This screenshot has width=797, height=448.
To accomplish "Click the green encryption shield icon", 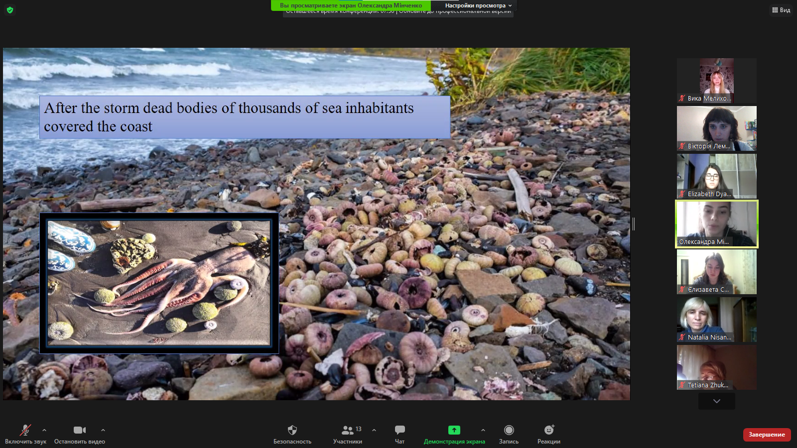I will point(10,10).
